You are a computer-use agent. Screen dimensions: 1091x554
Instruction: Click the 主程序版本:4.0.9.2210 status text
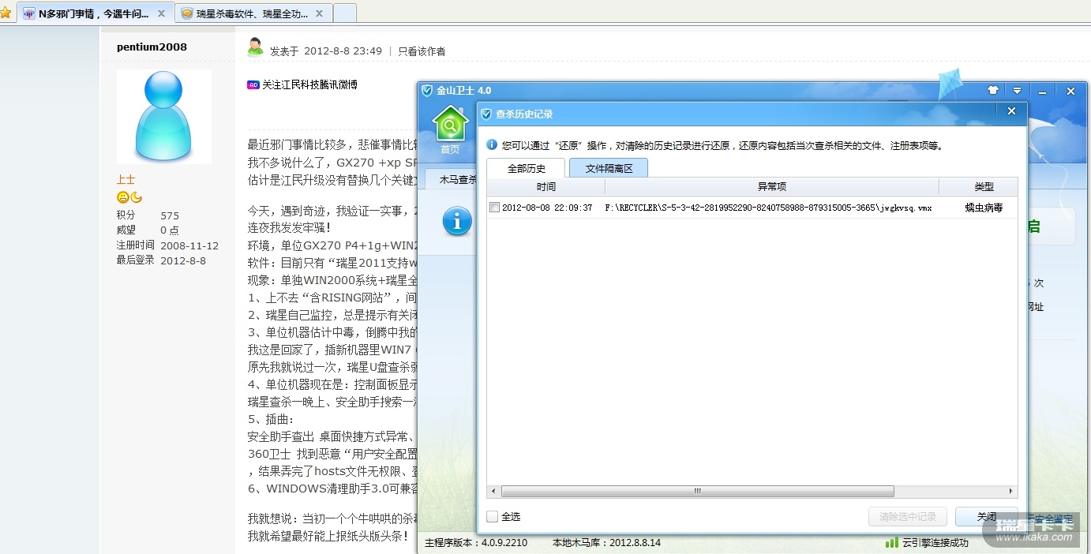tap(476, 543)
